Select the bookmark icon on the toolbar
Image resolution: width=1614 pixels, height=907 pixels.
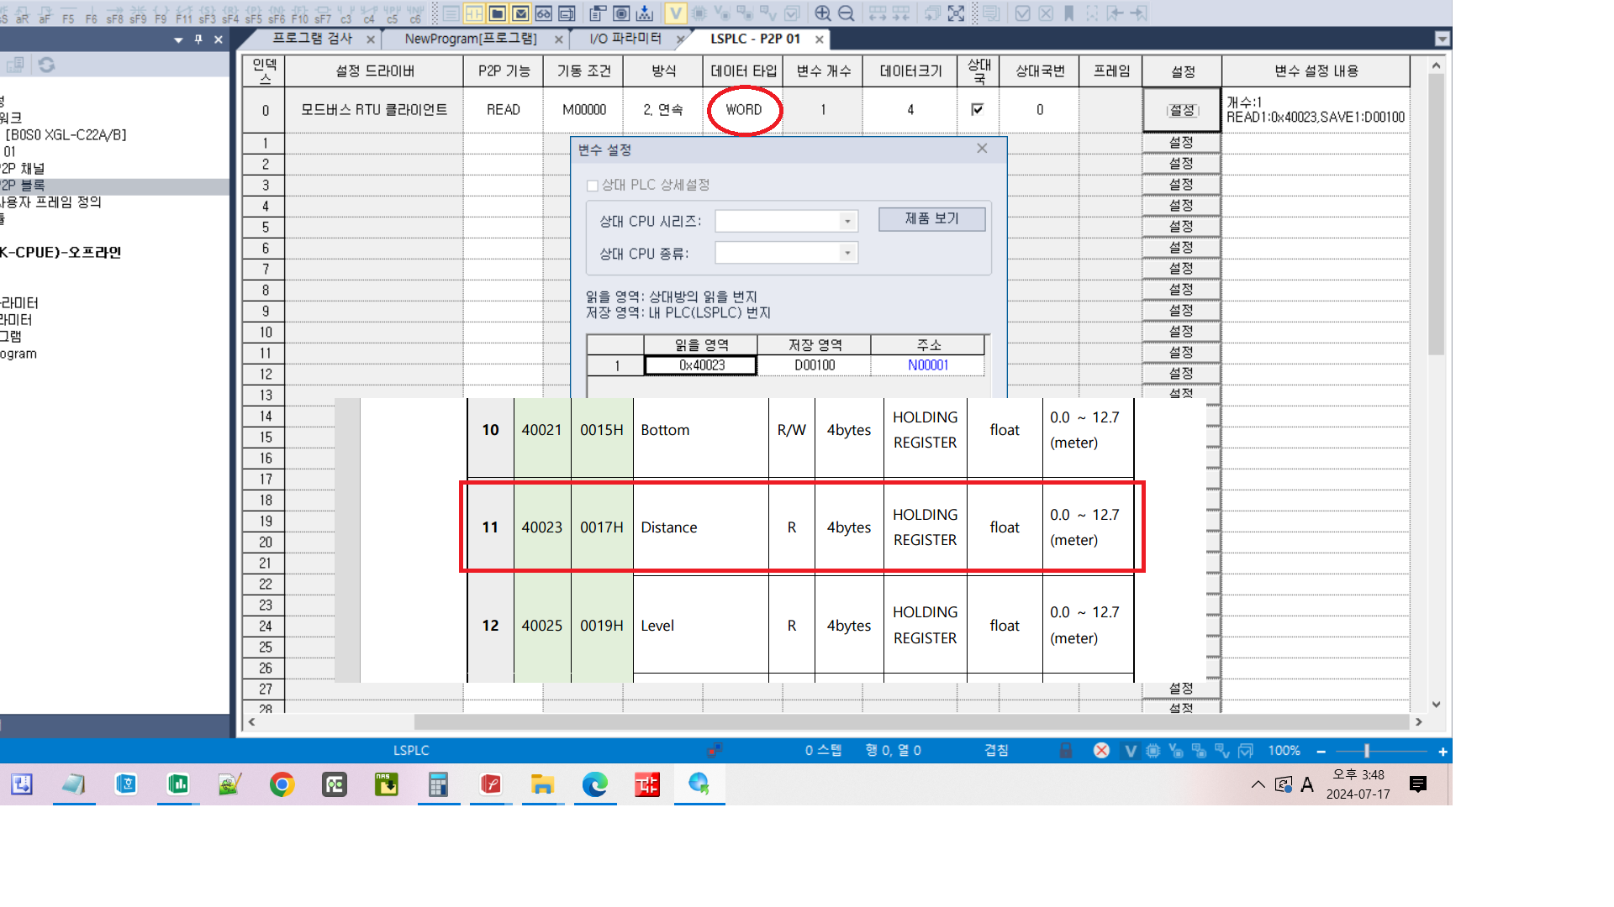1068,13
